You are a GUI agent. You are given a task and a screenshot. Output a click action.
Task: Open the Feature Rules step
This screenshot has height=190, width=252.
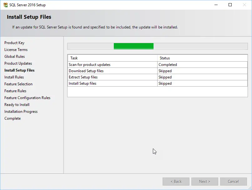pos(15,91)
